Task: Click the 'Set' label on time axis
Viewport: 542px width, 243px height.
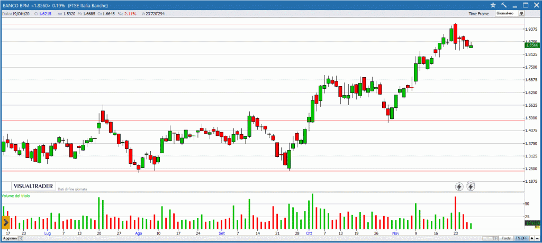Action: (222, 233)
